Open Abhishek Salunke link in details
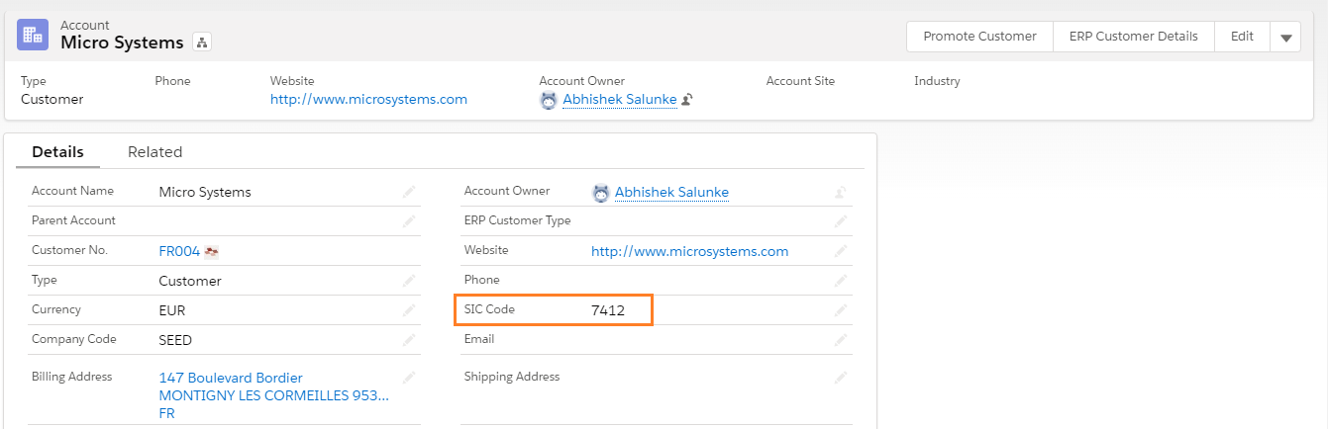 coord(671,192)
